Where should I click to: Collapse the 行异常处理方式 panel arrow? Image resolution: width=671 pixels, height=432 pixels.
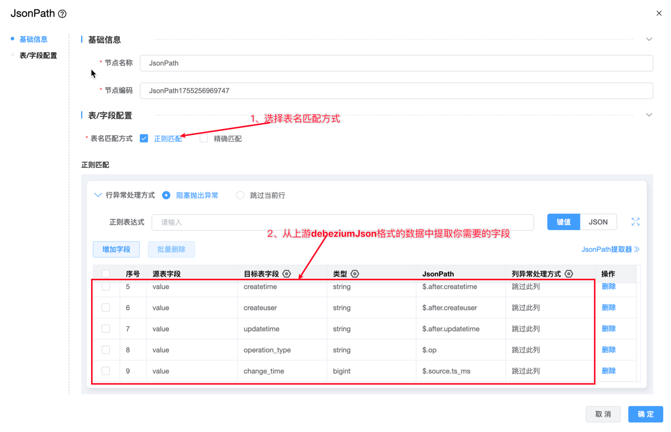98,195
